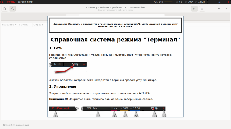Sort by the "Название" column arrow

point(16,25)
